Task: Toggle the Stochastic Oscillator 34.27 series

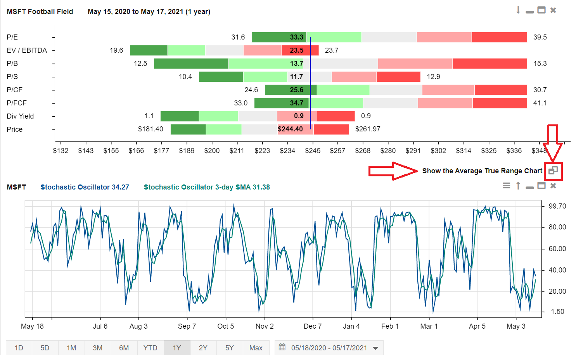Action: click(85, 187)
